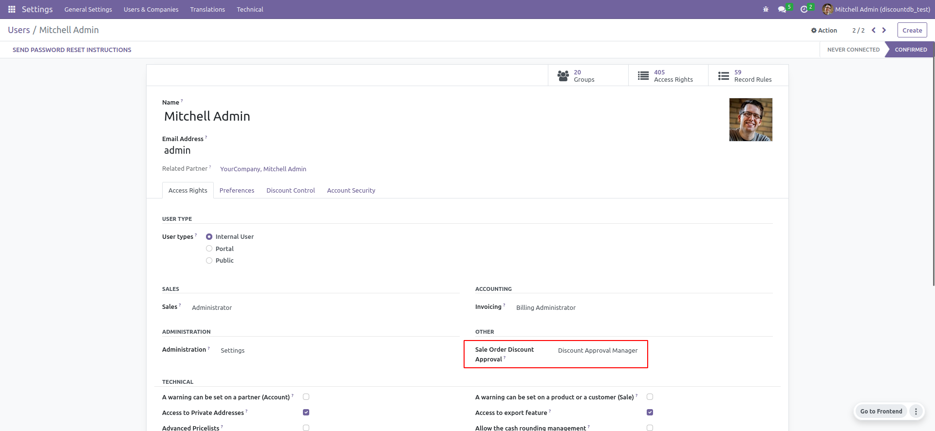The height and width of the screenshot is (431, 935).
Task: Toggle Advanced Pricelists checkbox
Action: tap(306, 428)
